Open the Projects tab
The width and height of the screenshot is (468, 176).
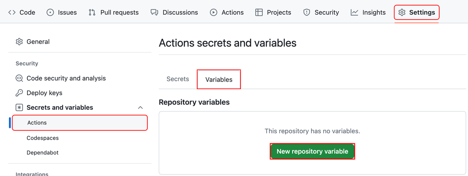(274, 12)
